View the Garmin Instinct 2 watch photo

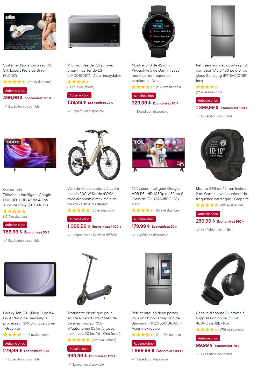tap(223, 155)
